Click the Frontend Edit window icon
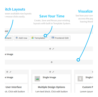 point(53,38)
